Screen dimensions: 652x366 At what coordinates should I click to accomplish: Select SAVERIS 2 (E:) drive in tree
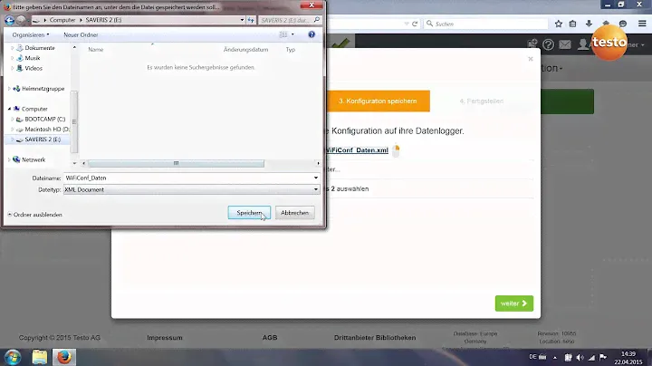click(43, 140)
